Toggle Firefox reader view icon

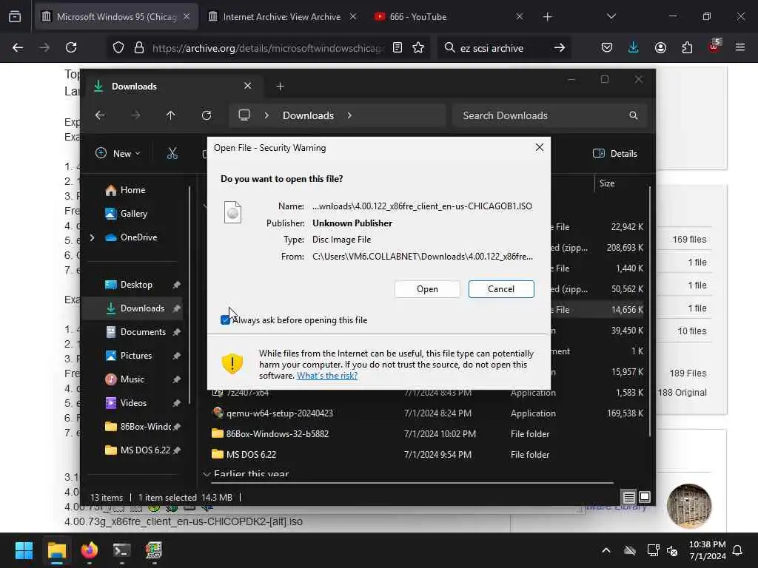point(398,48)
